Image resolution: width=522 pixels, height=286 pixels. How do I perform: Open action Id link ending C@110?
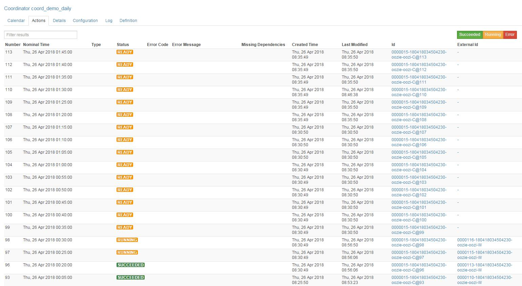point(419,92)
